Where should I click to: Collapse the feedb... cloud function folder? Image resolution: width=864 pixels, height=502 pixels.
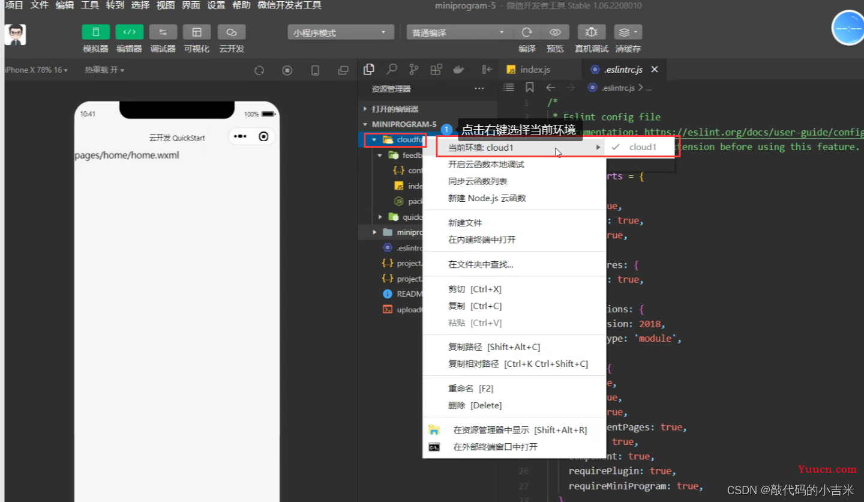[380, 156]
